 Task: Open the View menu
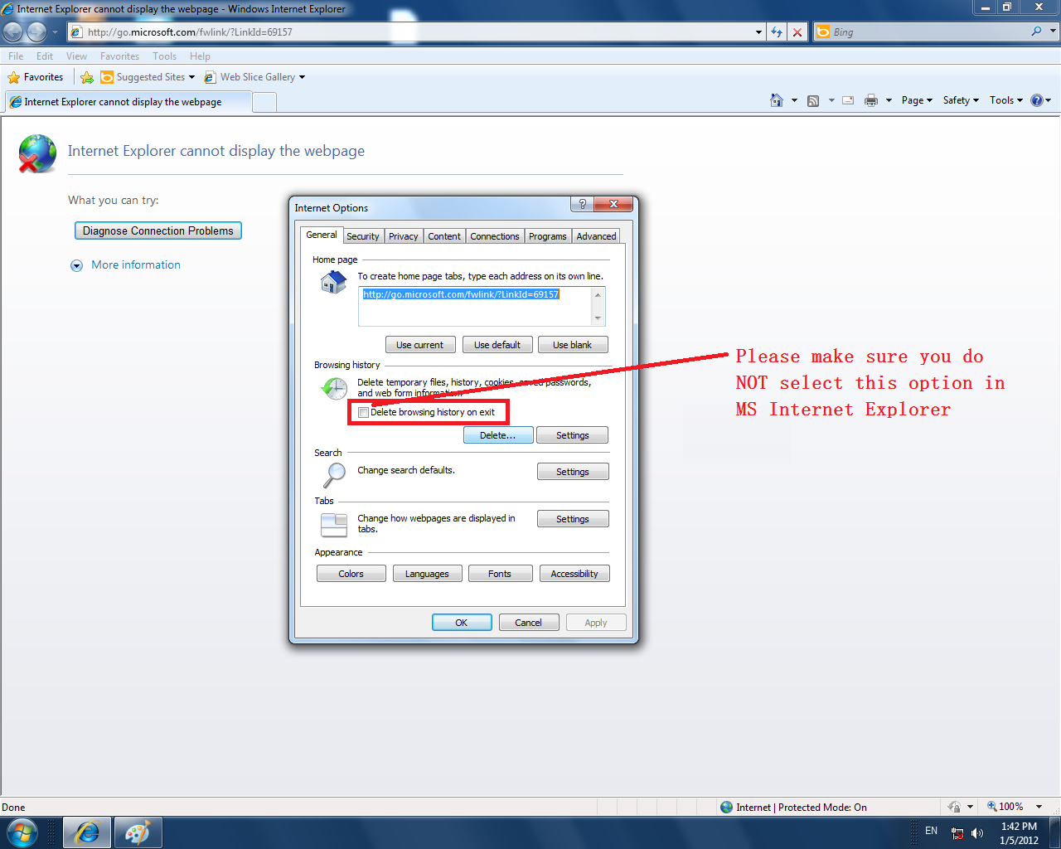coord(76,56)
